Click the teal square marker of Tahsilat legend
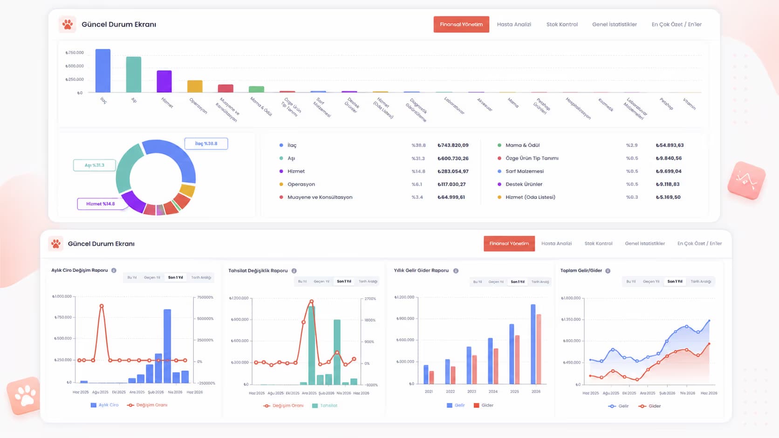Image resolution: width=779 pixels, height=438 pixels. pyautogui.click(x=315, y=406)
